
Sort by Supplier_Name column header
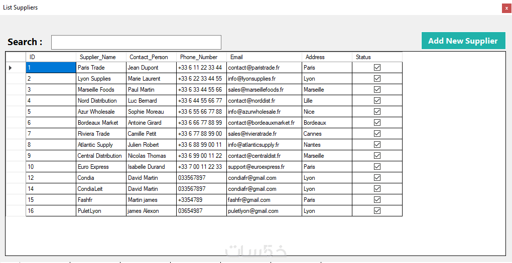(x=101, y=57)
